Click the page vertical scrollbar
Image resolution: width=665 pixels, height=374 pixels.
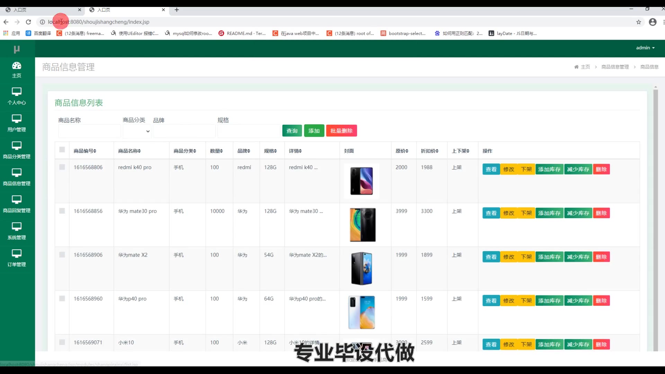click(655, 218)
